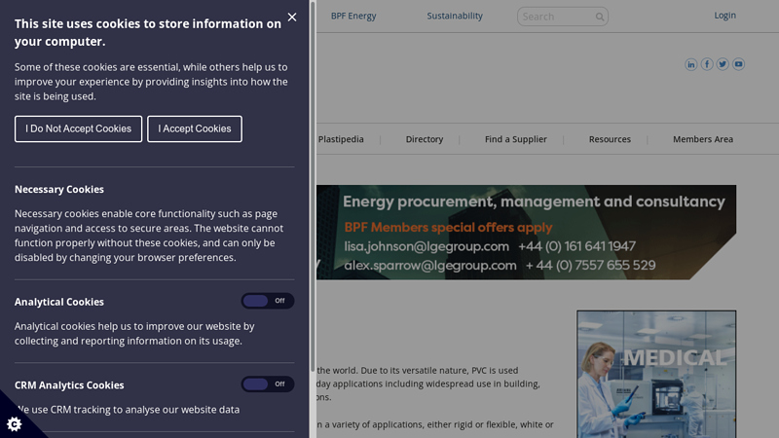Click the Medical image thumbnail
This screenshot has height=438, width=779.
tap(656, 375)
